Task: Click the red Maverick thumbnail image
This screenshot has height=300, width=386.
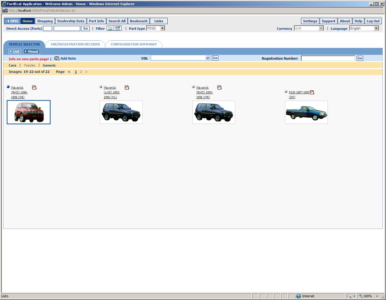Action: (x=29, y=112)
